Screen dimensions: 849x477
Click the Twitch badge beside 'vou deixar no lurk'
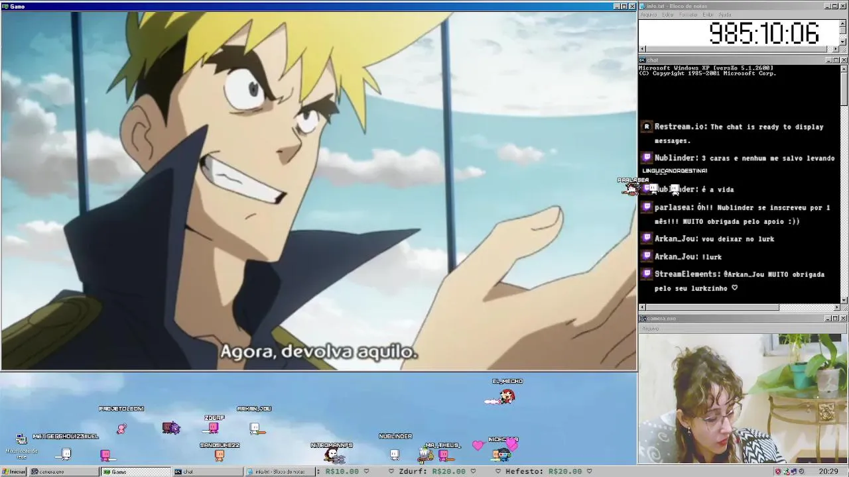647,238
